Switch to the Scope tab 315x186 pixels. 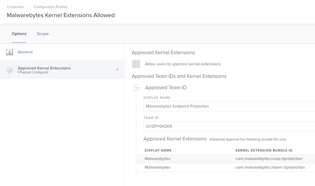tap(43, 34)
